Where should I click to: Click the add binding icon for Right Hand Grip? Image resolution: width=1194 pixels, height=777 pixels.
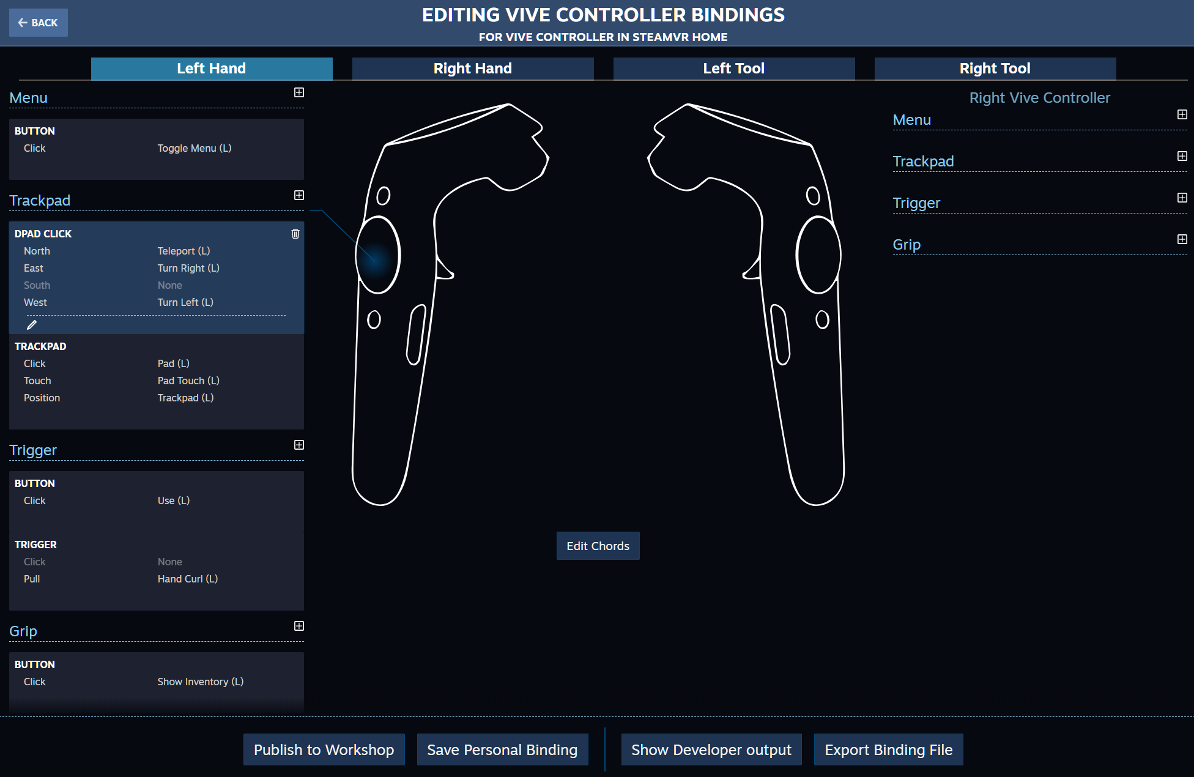(x=1182, y=239)
